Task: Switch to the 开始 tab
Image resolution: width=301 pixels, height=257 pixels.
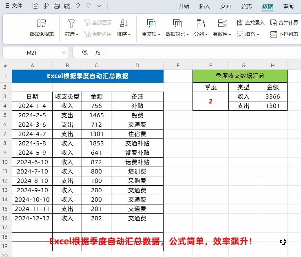Action: 184,6
